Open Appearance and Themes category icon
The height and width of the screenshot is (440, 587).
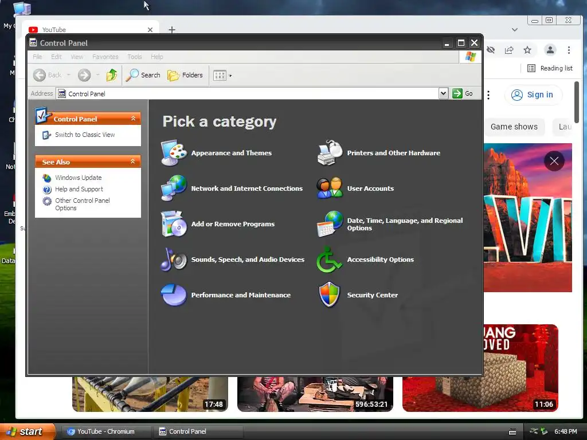coord(174,152)
